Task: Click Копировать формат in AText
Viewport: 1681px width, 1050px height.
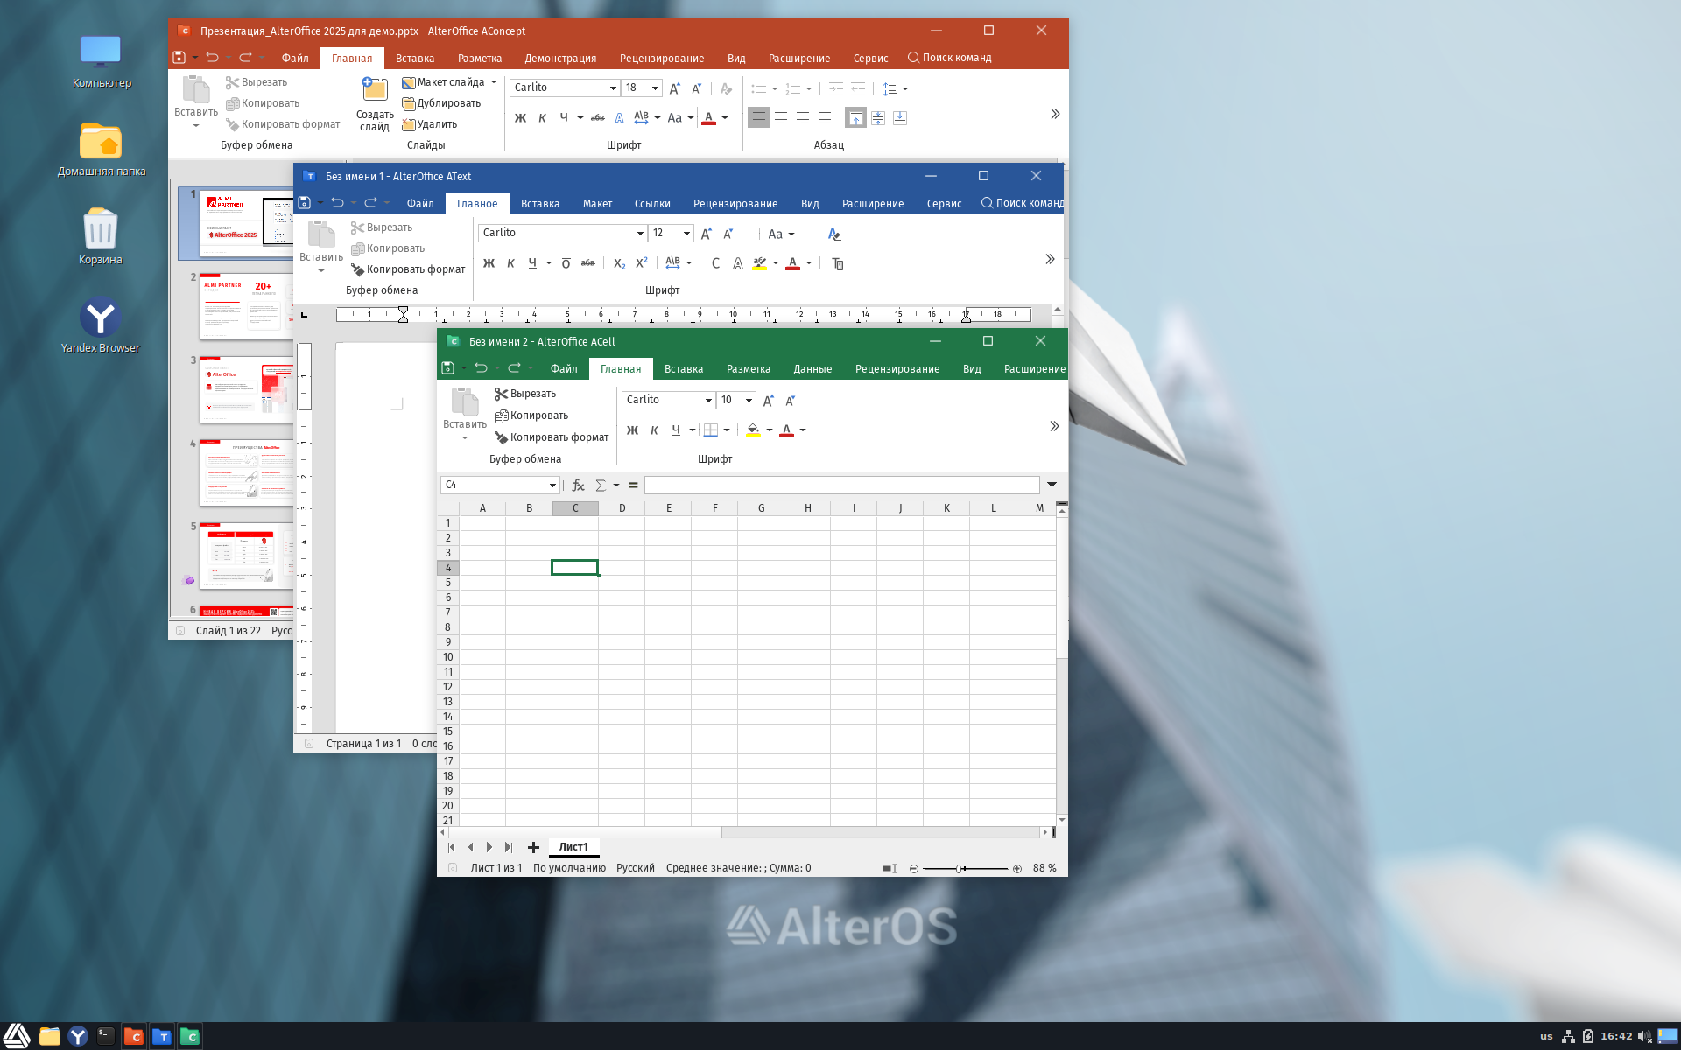Action: coord(408,269)
